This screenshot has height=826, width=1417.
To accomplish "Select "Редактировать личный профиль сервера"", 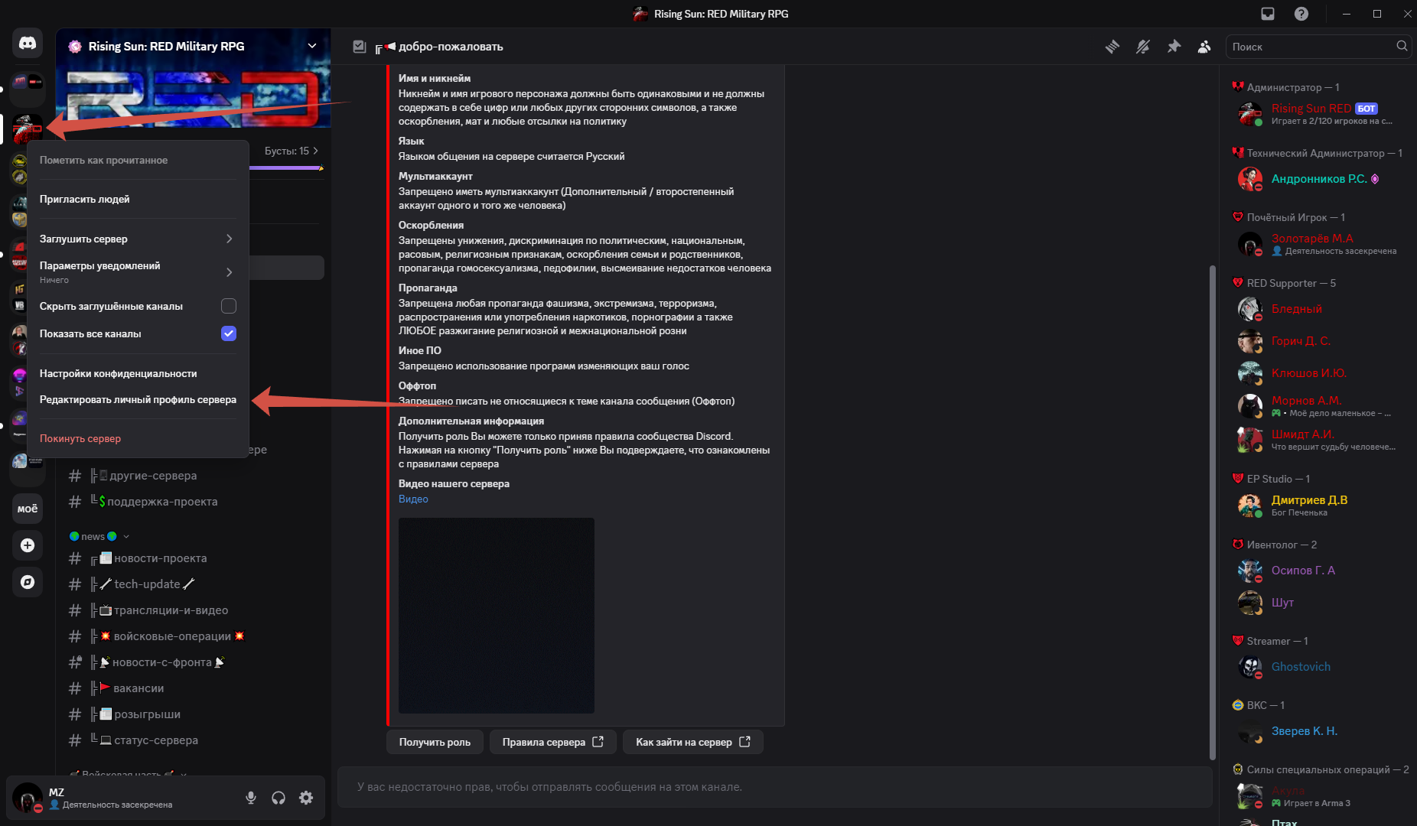I will click(x=138, y=399).
